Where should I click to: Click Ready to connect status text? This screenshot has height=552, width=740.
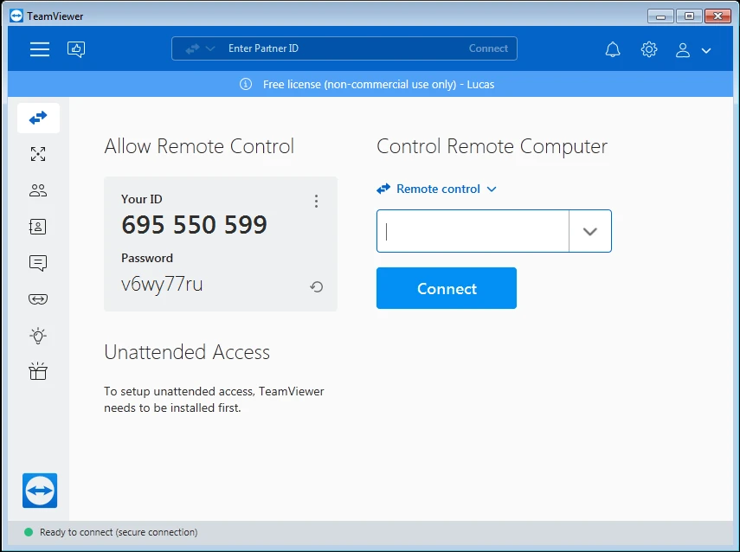[x=119, y=532]
